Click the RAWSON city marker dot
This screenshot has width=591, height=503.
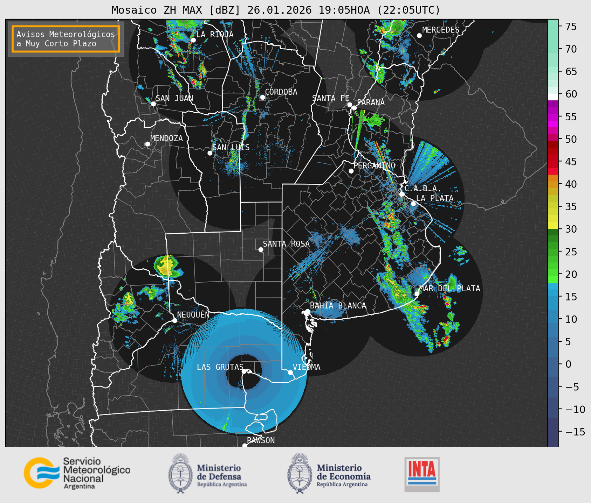(x=245, y=446)
